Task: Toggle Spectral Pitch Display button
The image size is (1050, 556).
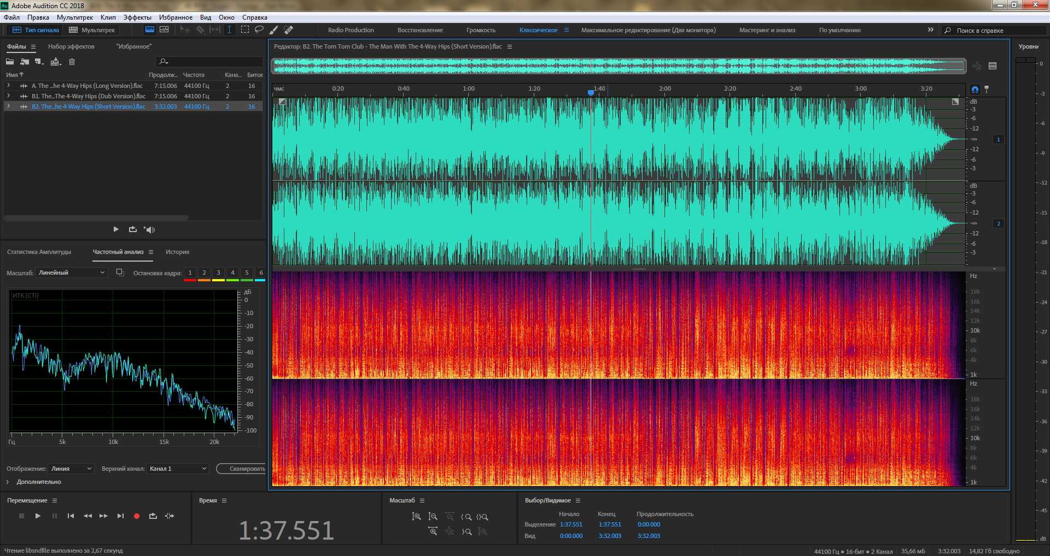Action: (x=164, y=30)
